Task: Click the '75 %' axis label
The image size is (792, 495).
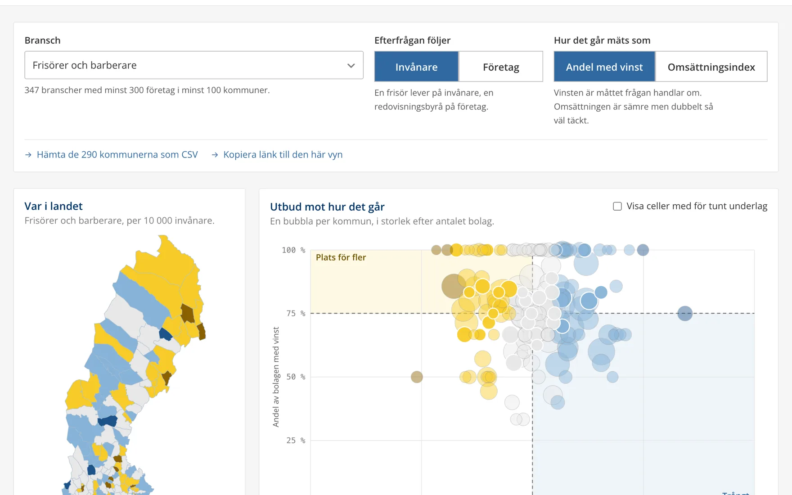Action: coord(296,313)
